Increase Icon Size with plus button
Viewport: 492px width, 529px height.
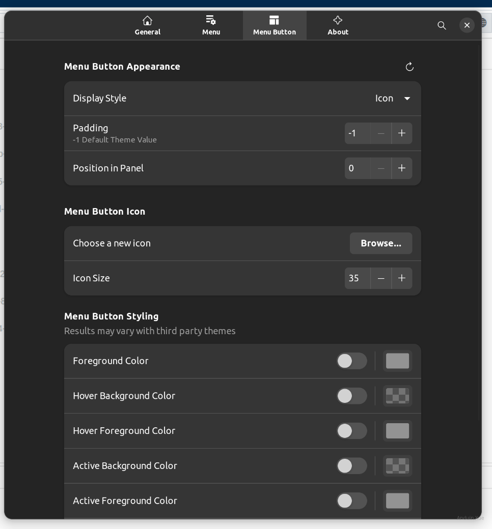pyautogui.click(x=402, y=278)
